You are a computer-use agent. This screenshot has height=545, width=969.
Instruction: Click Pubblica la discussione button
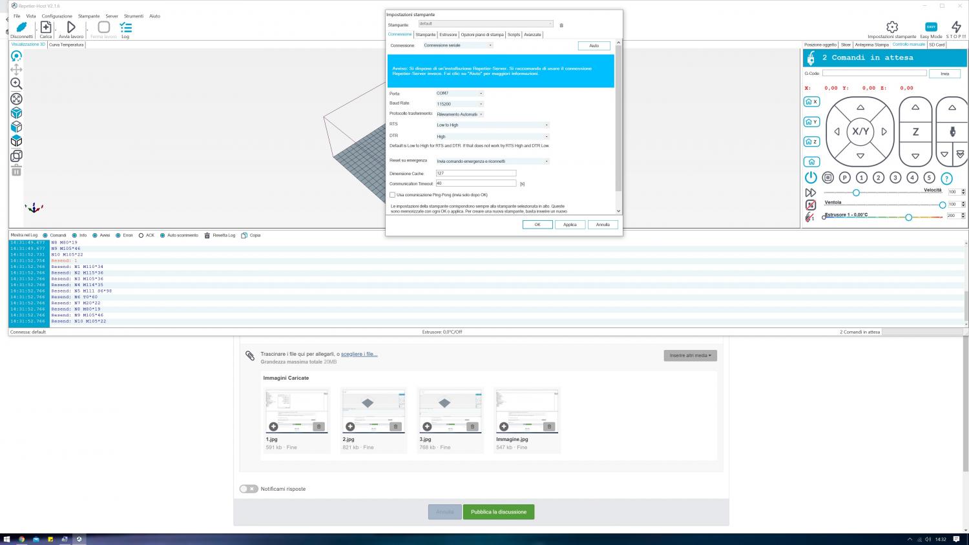pyautogui.click(x=498, y=512)
